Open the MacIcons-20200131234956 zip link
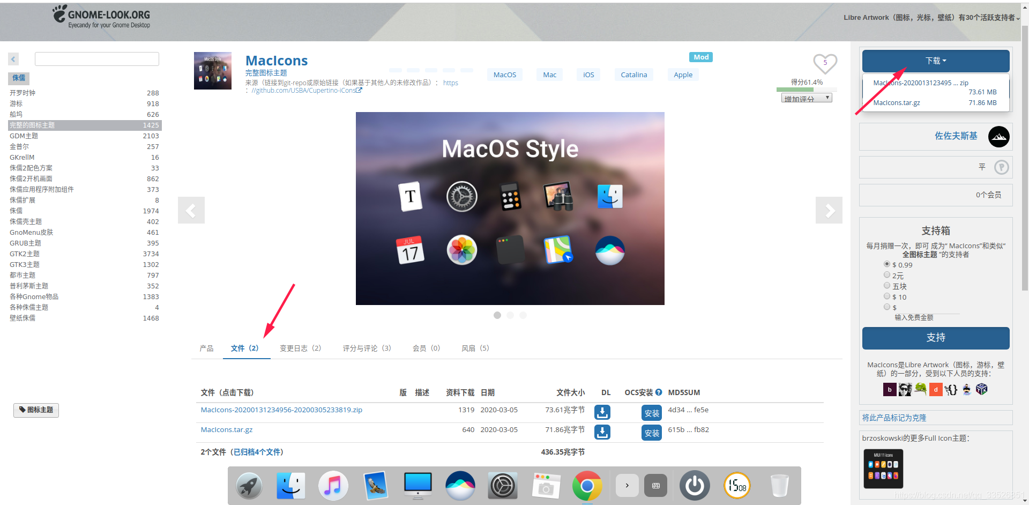This screenshot has height=505, width=1029. click(x=281, y=410)
